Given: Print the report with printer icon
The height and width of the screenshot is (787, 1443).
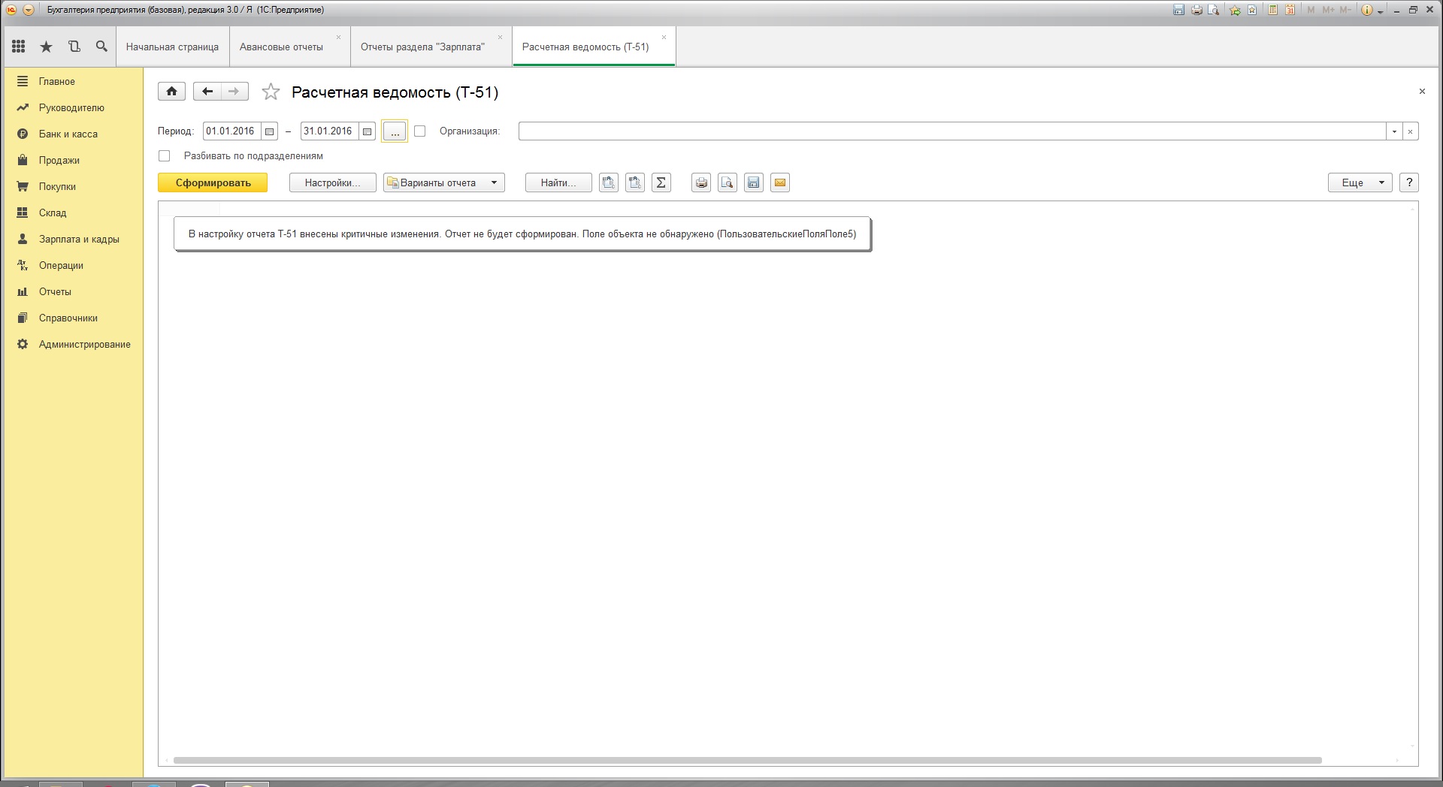Looking at the screenshot, I should point(701,182).
